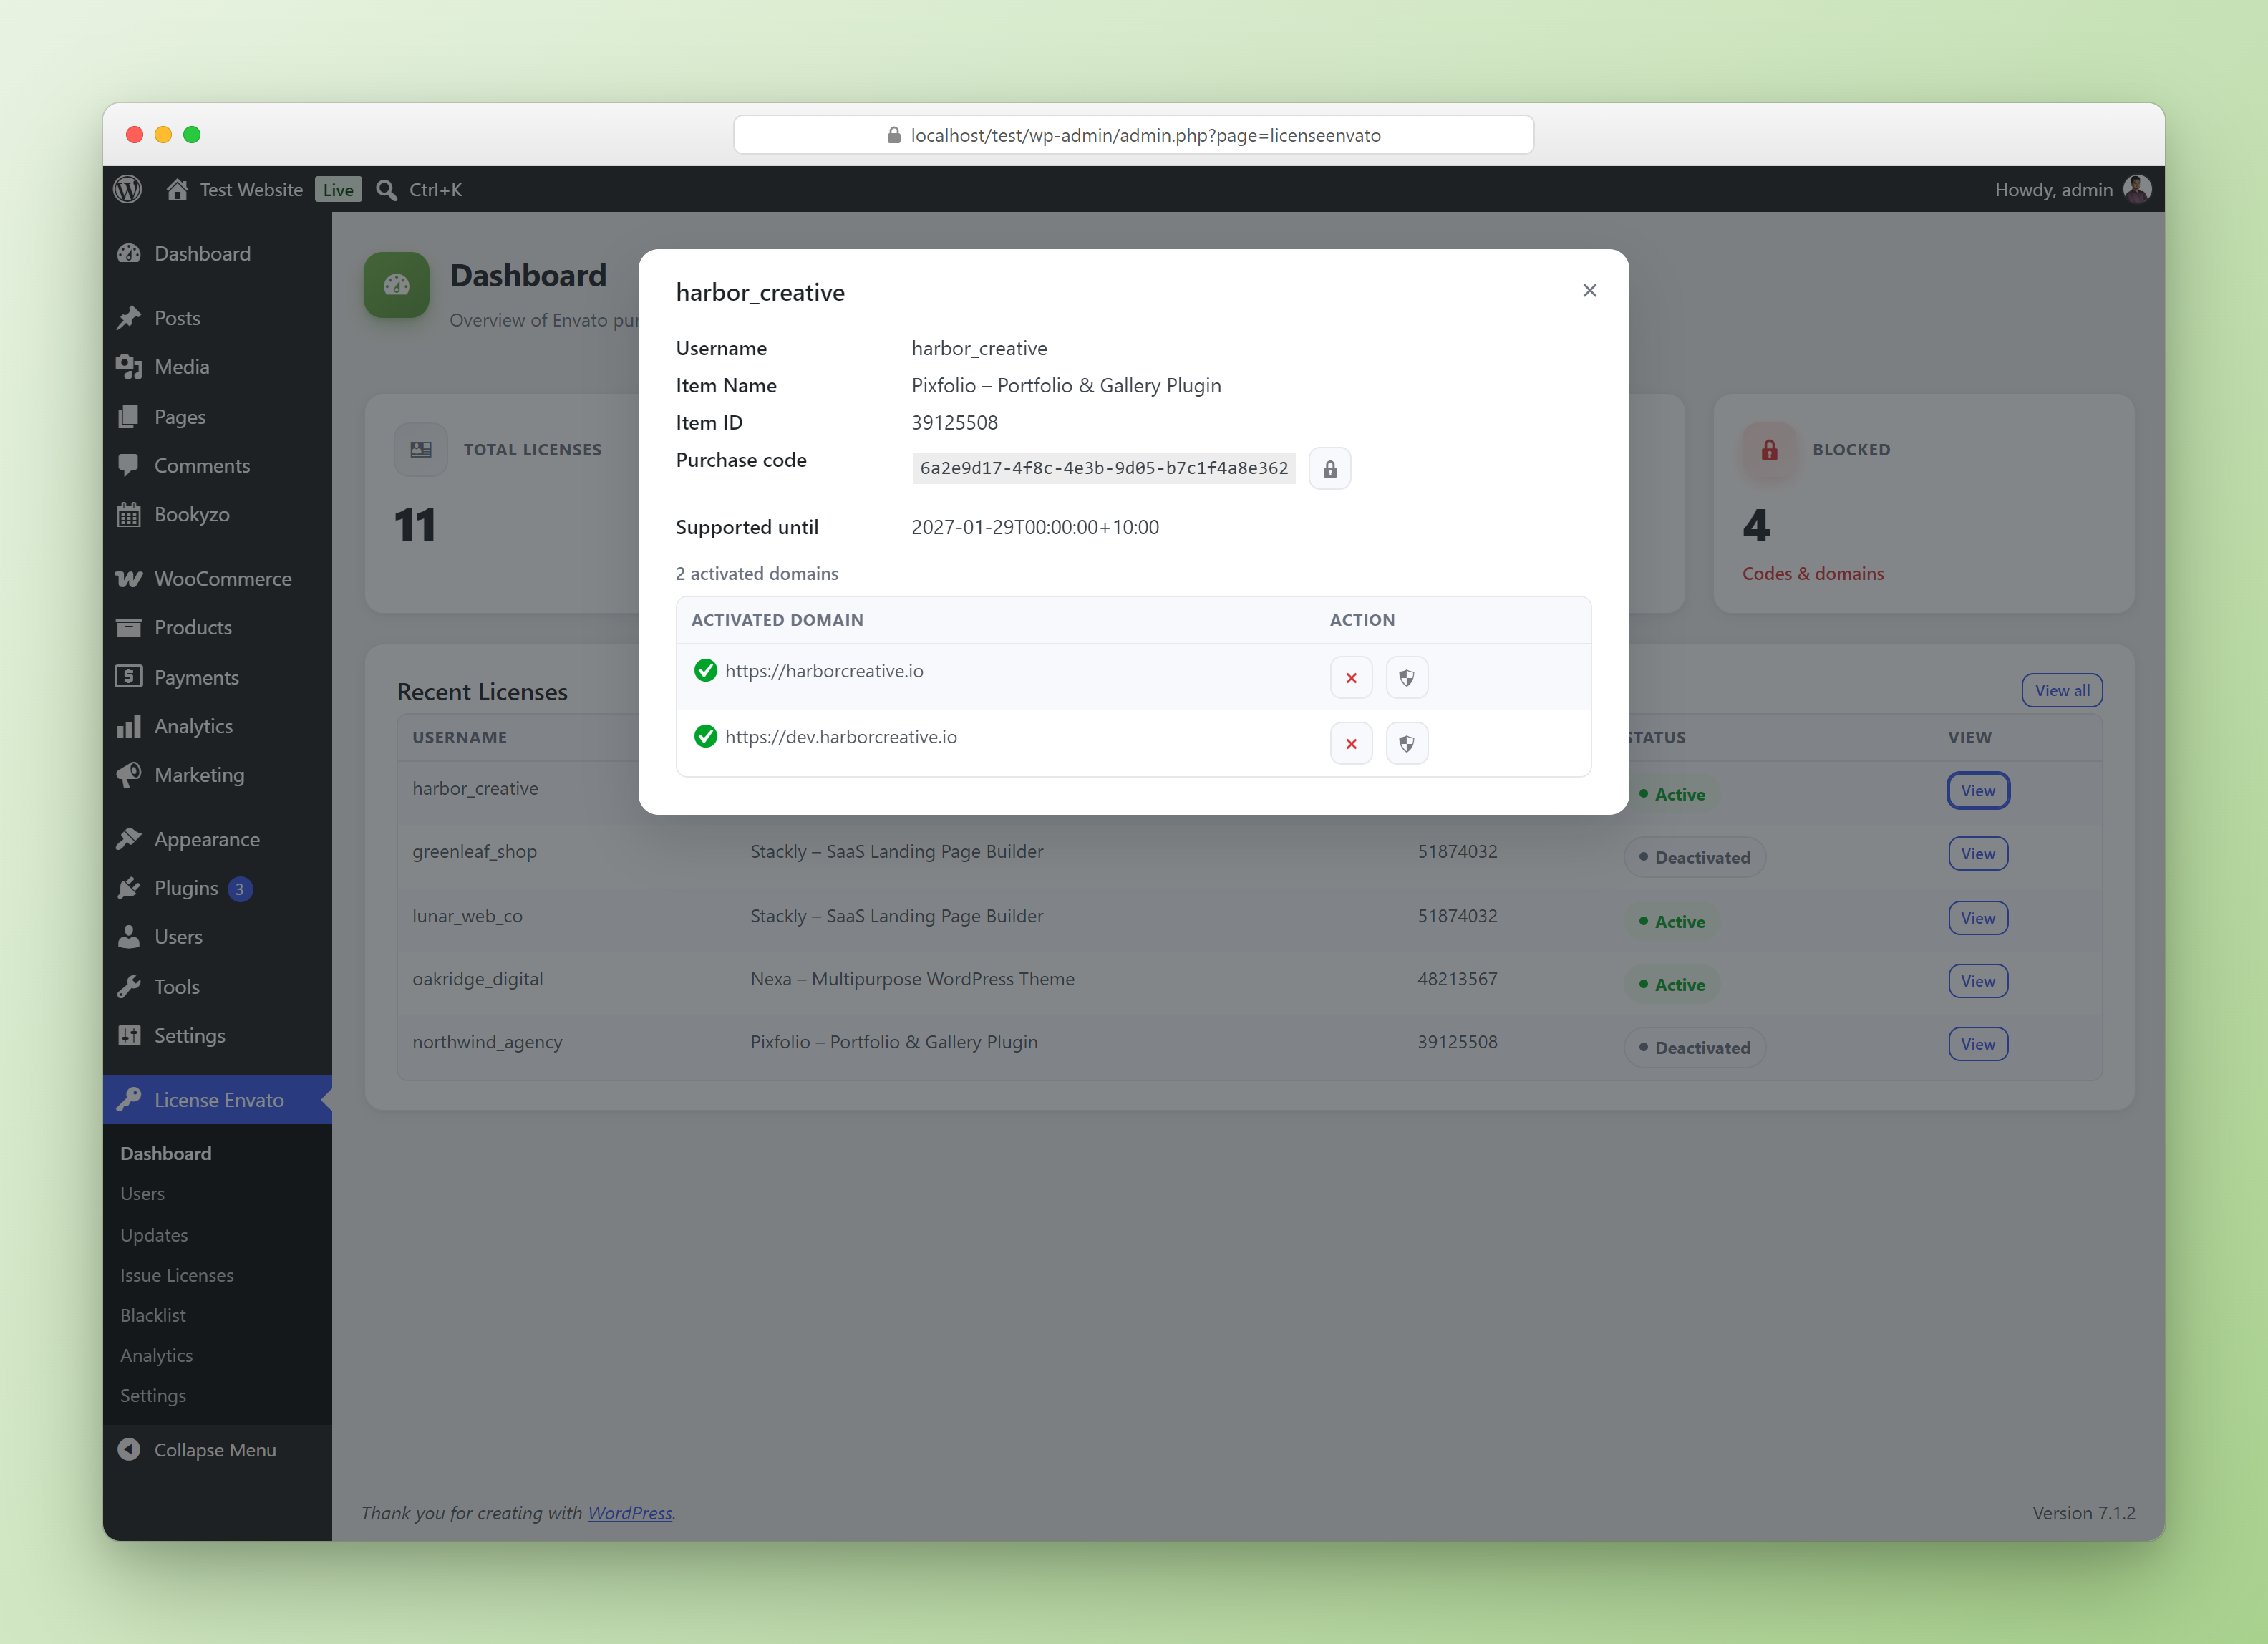2268x1644 pixels.
Task: Open the admin avatar profile
Action: point(2136,189)
